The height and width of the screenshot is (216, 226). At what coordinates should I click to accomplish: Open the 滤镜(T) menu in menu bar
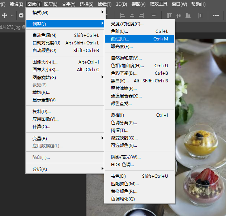(105, 4)
